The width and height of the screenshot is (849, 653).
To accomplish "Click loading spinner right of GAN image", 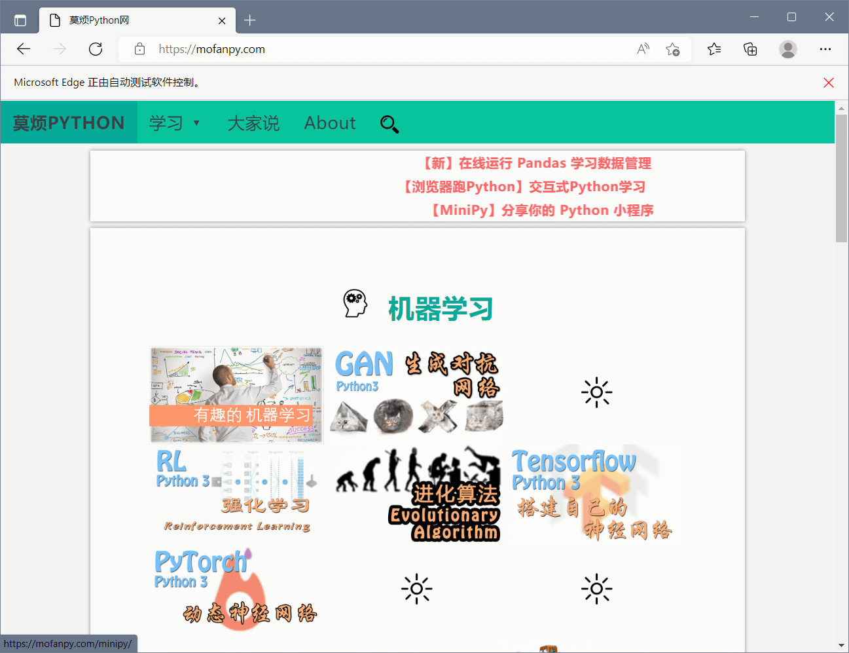I will [596, 393].
